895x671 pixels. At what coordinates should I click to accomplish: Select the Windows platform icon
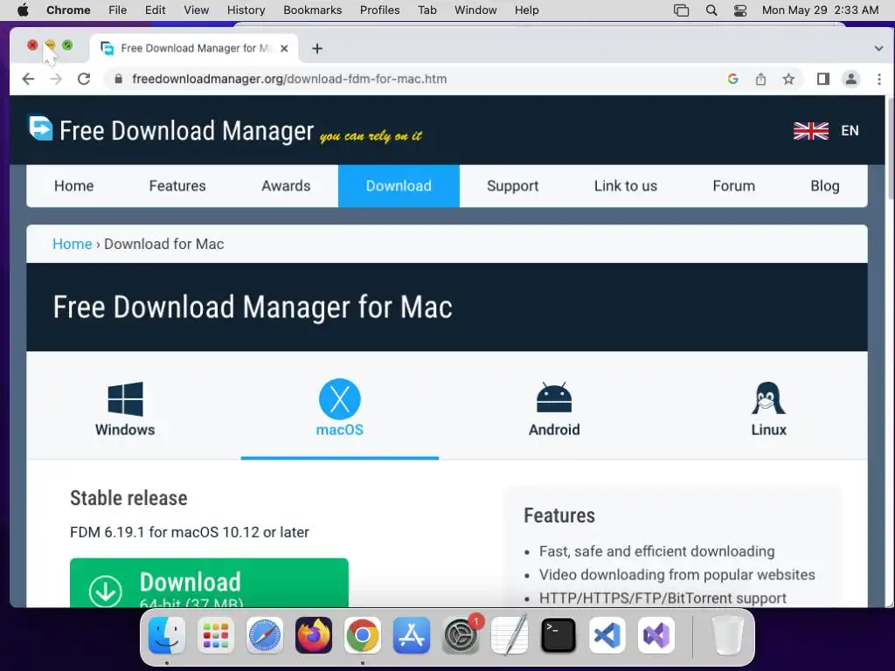click(125, 398)
